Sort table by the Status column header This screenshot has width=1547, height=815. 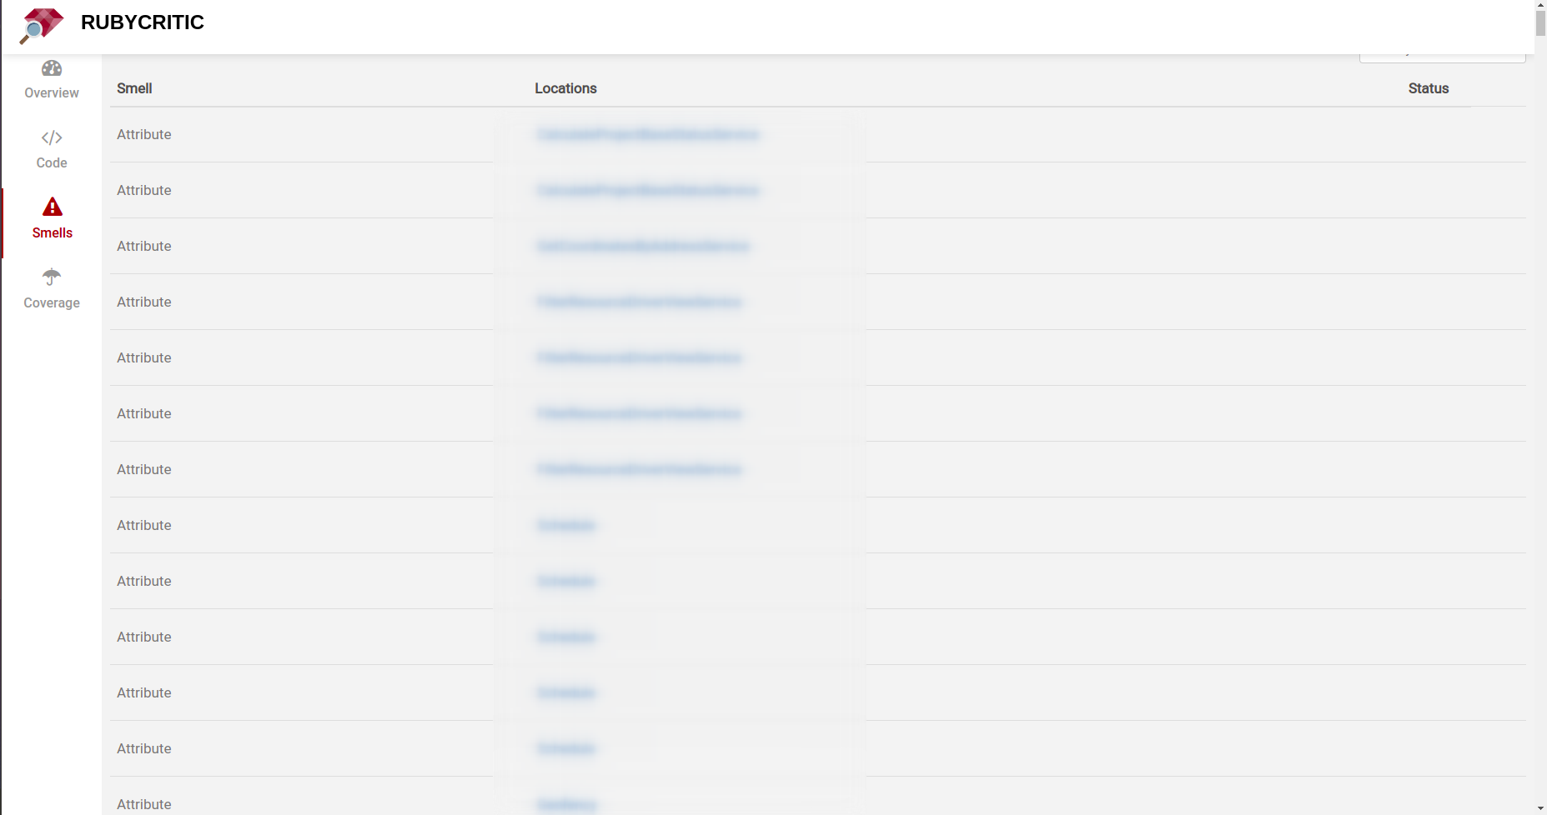tap(1428, 88)
